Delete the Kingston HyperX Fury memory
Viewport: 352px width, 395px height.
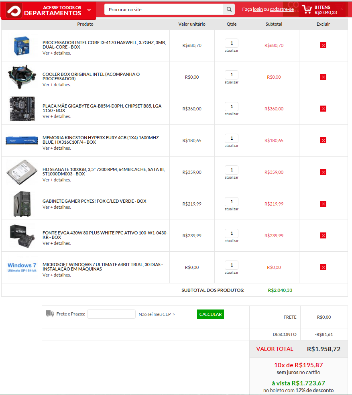coord(323,140)
